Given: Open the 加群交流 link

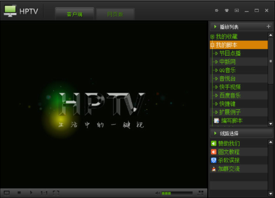Looking at the screenshot, I should (229, 168).
